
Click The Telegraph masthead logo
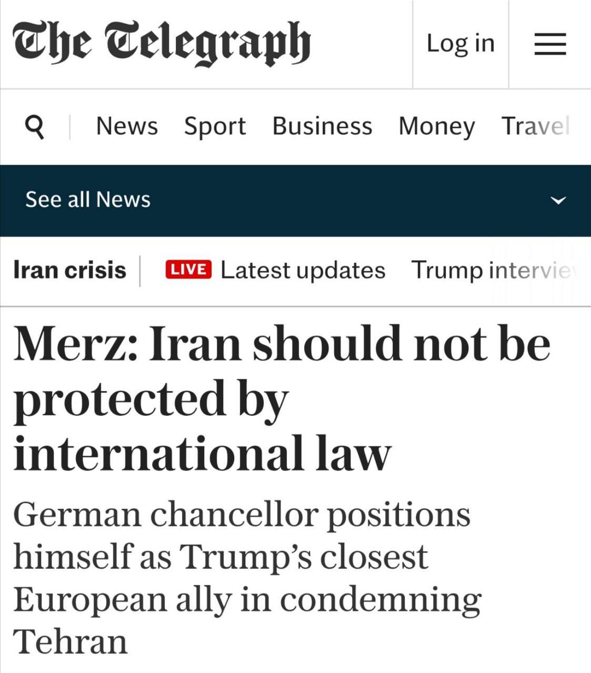click(162, 42)
